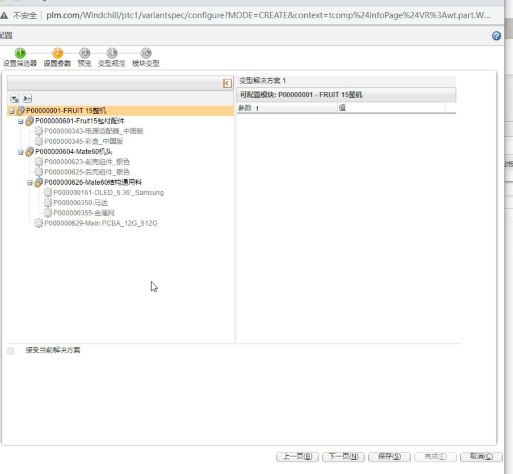Click the 完成(F) button
The width and height of the screenshot is (513, 474).
pyautogui.click(x=435, y=456)
